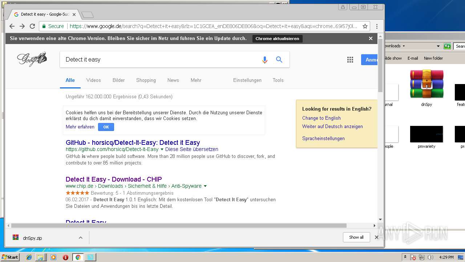Viewport: 465px width, 262px height.
Task: Click the Start button
Action: [x=10, y=257]
